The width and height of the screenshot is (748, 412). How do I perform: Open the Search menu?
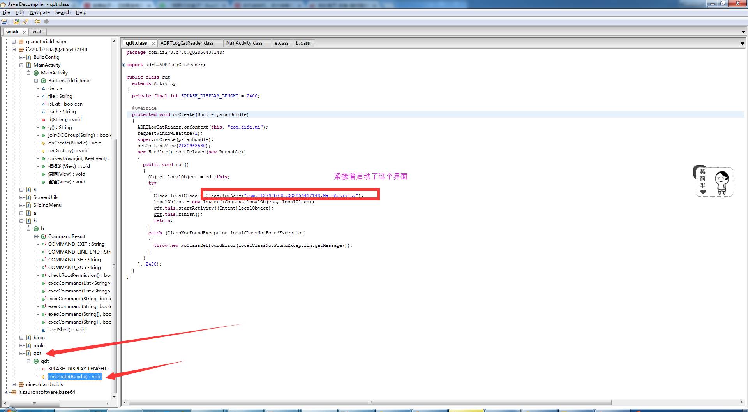(63, 12)
